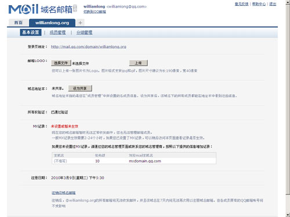The width and height of the screenshot is (290, 217).
Task: Select the priority value 10
Action: (x=97, y=161)
